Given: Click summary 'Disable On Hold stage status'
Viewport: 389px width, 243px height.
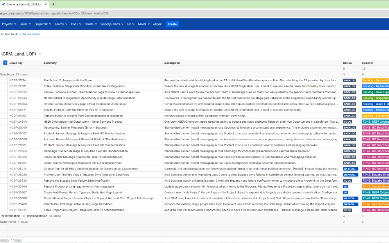Looking at the screenshot, I should point(78,204).
